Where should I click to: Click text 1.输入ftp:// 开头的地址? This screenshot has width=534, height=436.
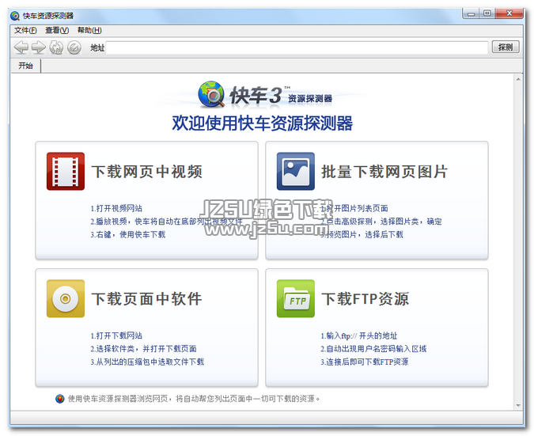[359, 336]
